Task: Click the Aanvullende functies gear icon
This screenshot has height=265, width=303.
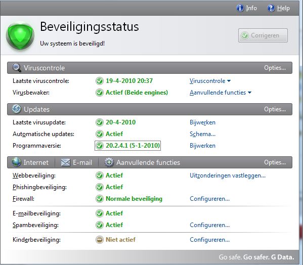Action: tap(109, 162)
